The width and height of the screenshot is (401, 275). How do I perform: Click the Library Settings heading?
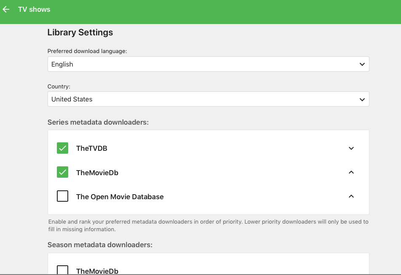coord(80,32)
